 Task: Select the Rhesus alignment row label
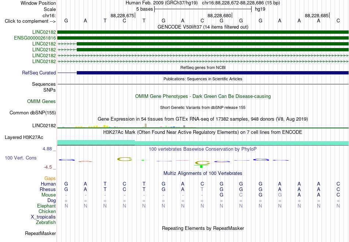coord(48,189)
